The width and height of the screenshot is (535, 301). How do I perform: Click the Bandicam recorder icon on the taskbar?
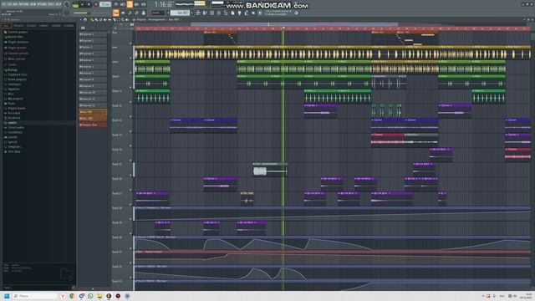pos(118,296)
